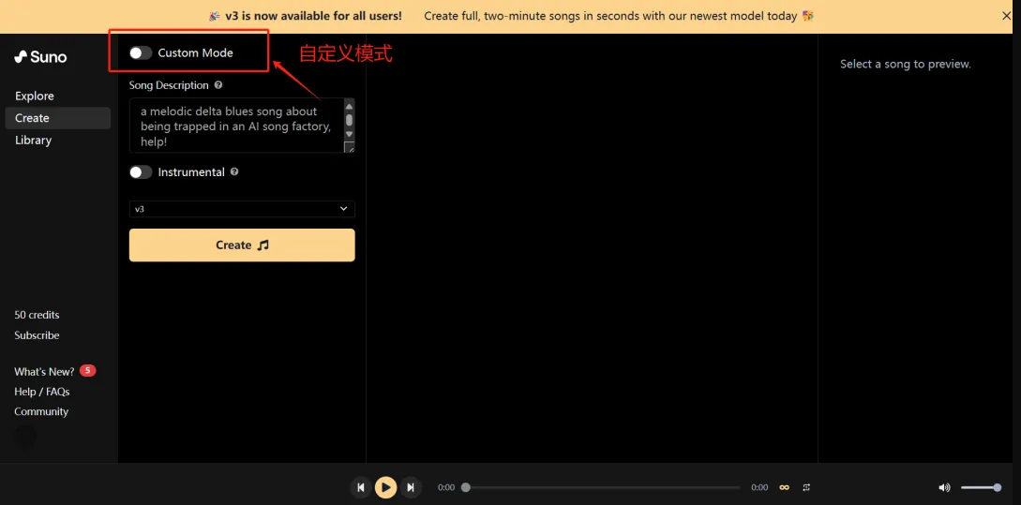Open the Library section
Screen dimensions: 1021x505
click(x=33, y=141)
